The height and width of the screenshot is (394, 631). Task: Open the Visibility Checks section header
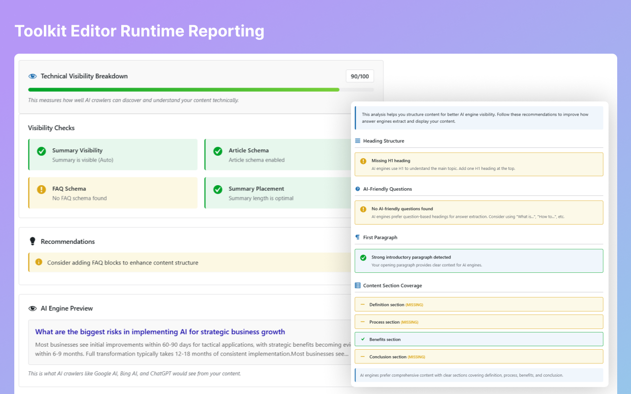click(x=51, y=128)
